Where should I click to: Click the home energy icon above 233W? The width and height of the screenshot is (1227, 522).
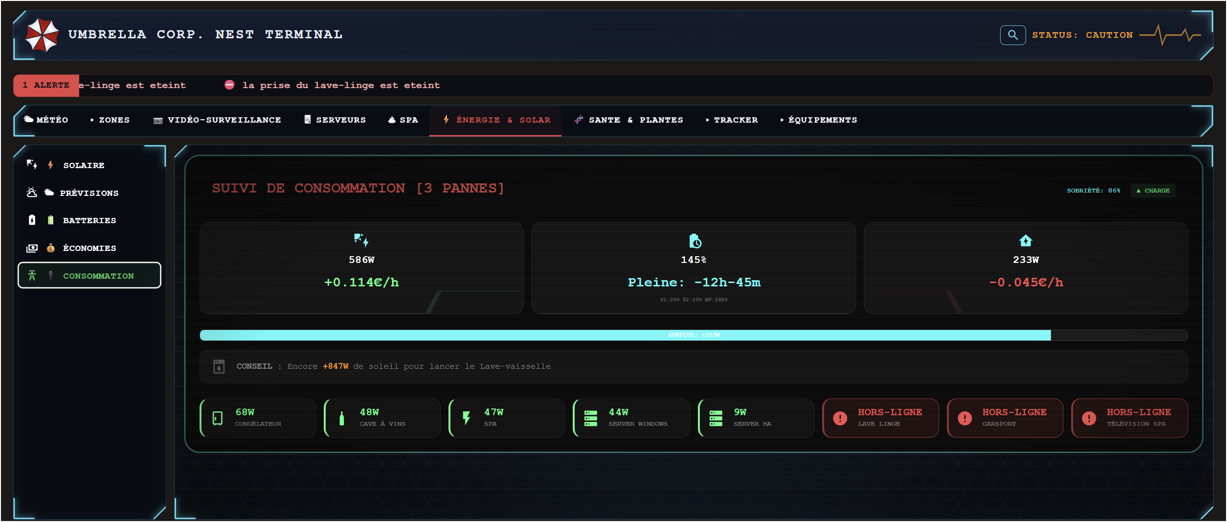[1026, 240]
